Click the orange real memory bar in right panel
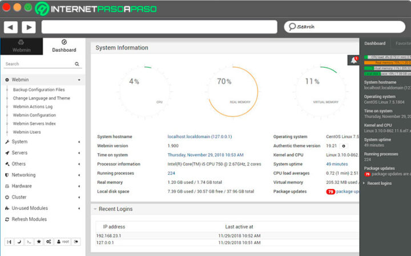This screenshot has height=256, width=411. (x=388, y=63)
